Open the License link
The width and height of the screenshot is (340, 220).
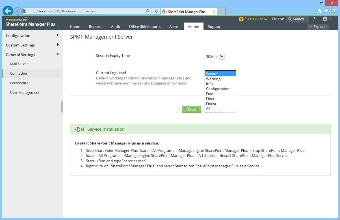tap(278, 19)
